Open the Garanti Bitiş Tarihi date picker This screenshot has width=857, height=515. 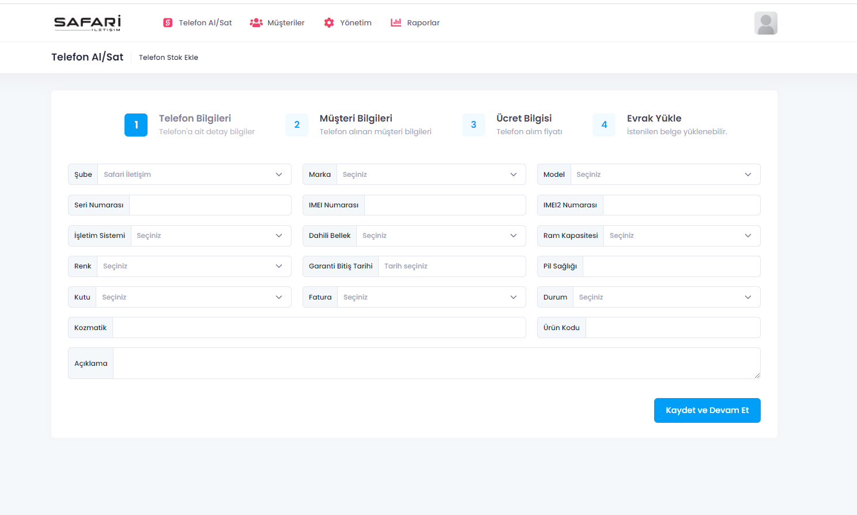(452, 266)
